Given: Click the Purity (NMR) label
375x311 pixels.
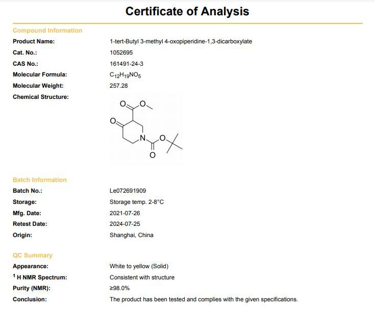Looking at the screenshot, I should coord(32,288).
